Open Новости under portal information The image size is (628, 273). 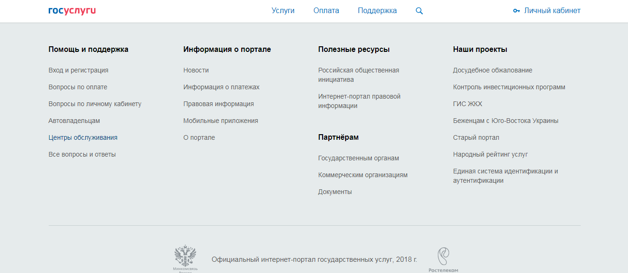[196, 70]
